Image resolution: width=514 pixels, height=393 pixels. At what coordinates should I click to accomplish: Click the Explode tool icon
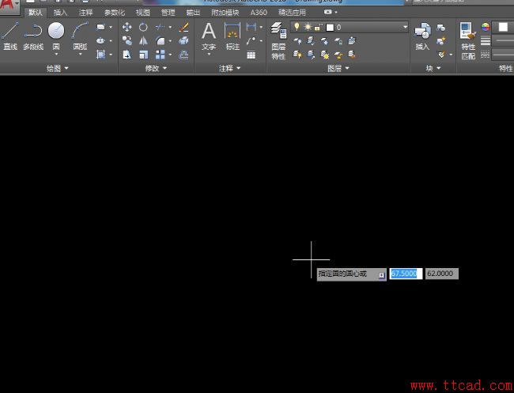pos(184,40)
